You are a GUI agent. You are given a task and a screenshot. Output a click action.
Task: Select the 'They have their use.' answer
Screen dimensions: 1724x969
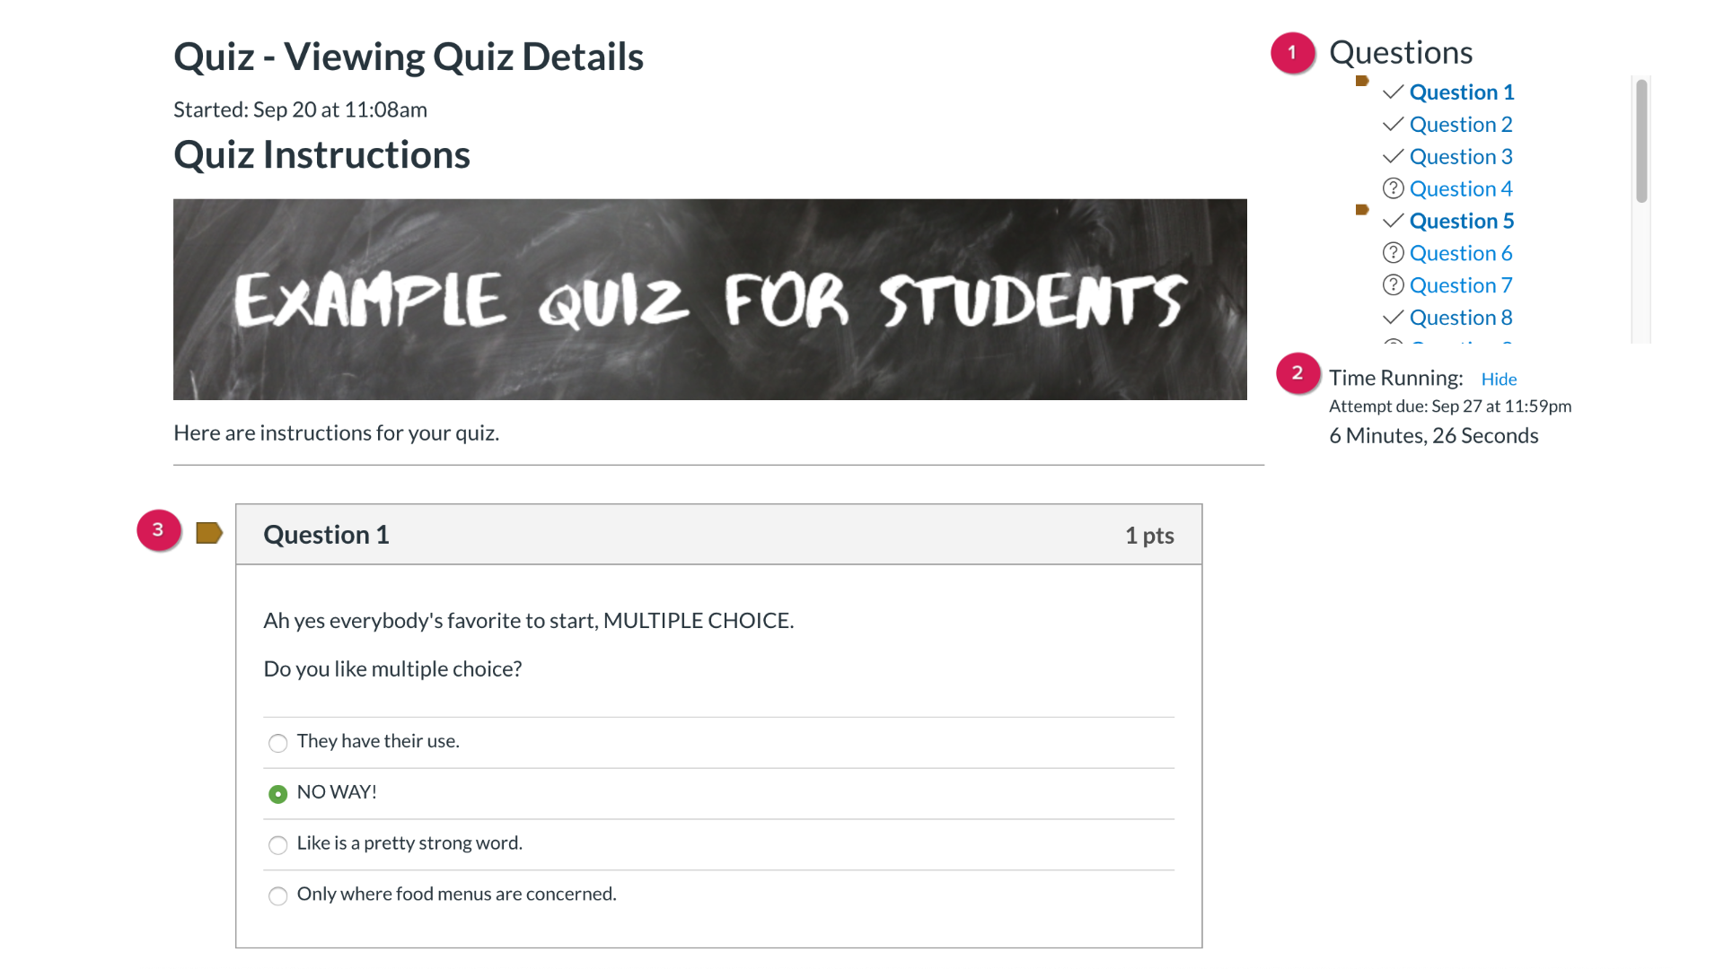click(278, 743)
